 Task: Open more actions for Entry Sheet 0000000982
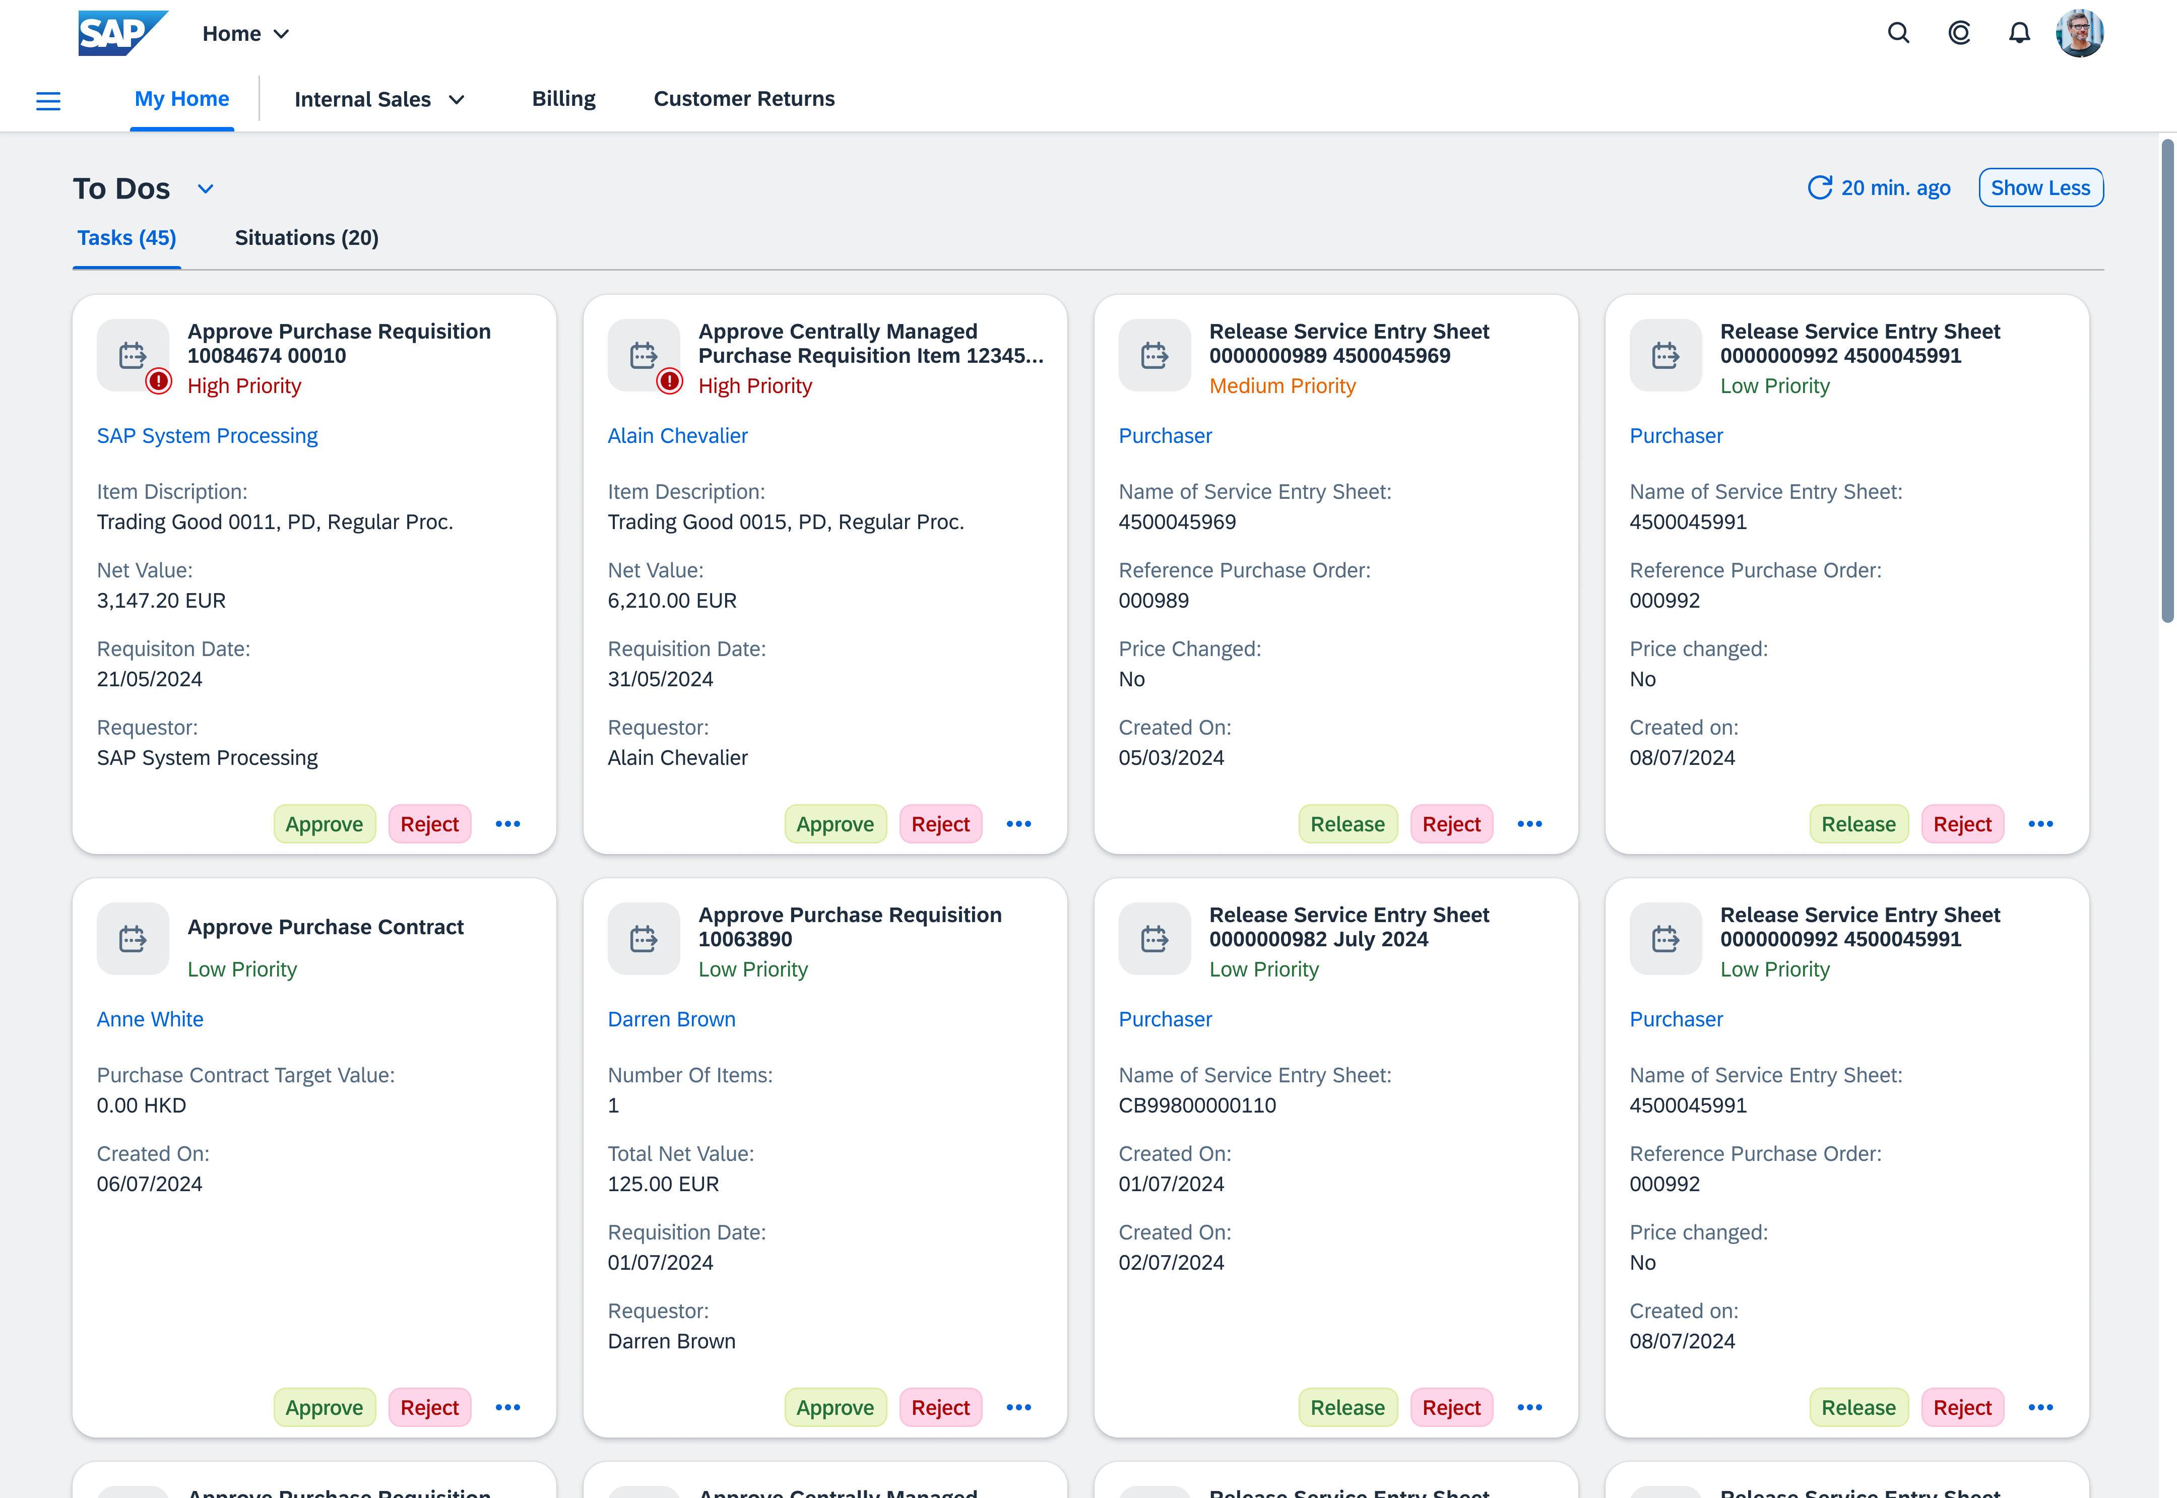[1529, 1408]
